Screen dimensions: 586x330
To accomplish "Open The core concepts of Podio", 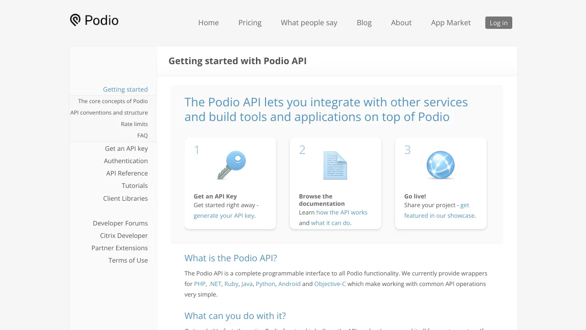I will click(x=113, y=101).
